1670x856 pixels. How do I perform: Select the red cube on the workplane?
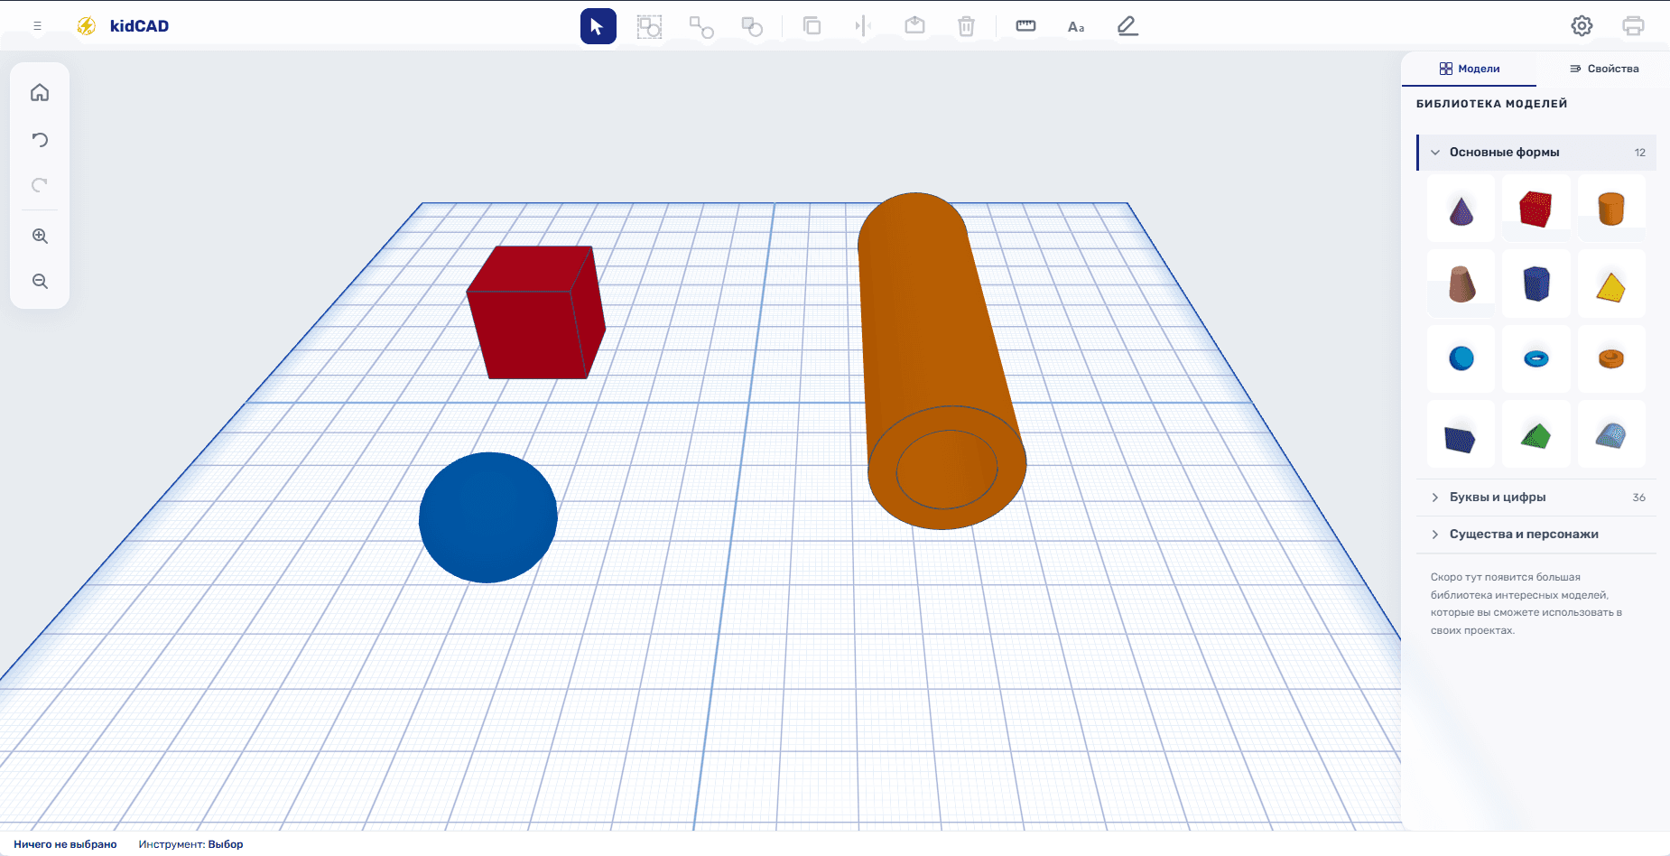click(535, 313)
